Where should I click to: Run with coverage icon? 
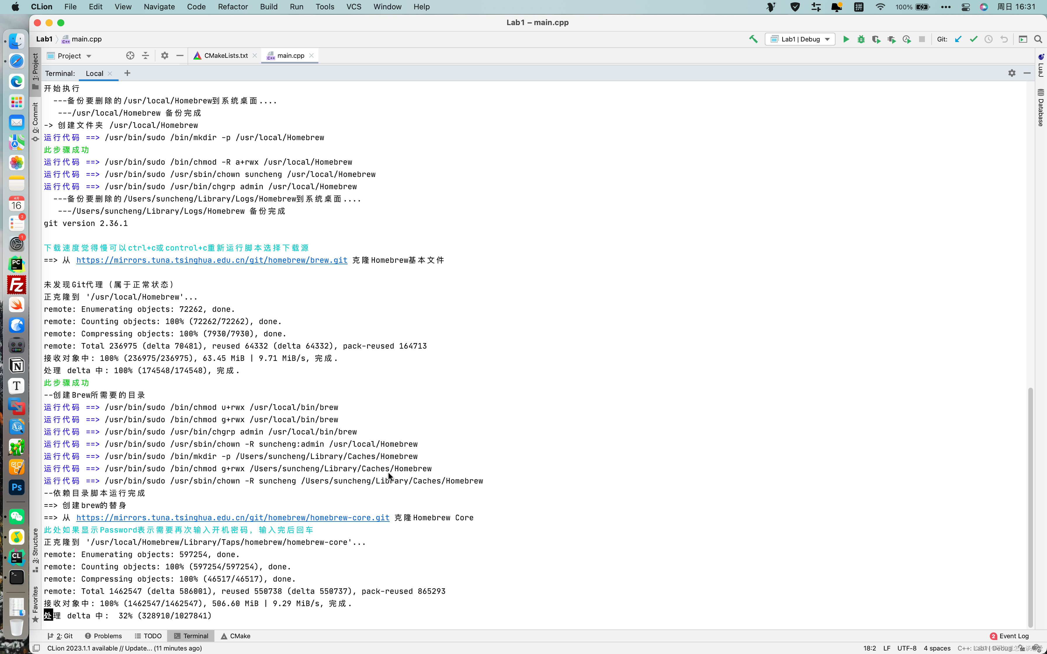coord(876,39)
